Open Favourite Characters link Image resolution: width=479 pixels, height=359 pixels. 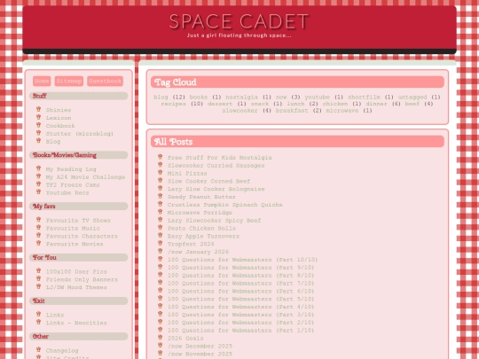pos(82,237)
